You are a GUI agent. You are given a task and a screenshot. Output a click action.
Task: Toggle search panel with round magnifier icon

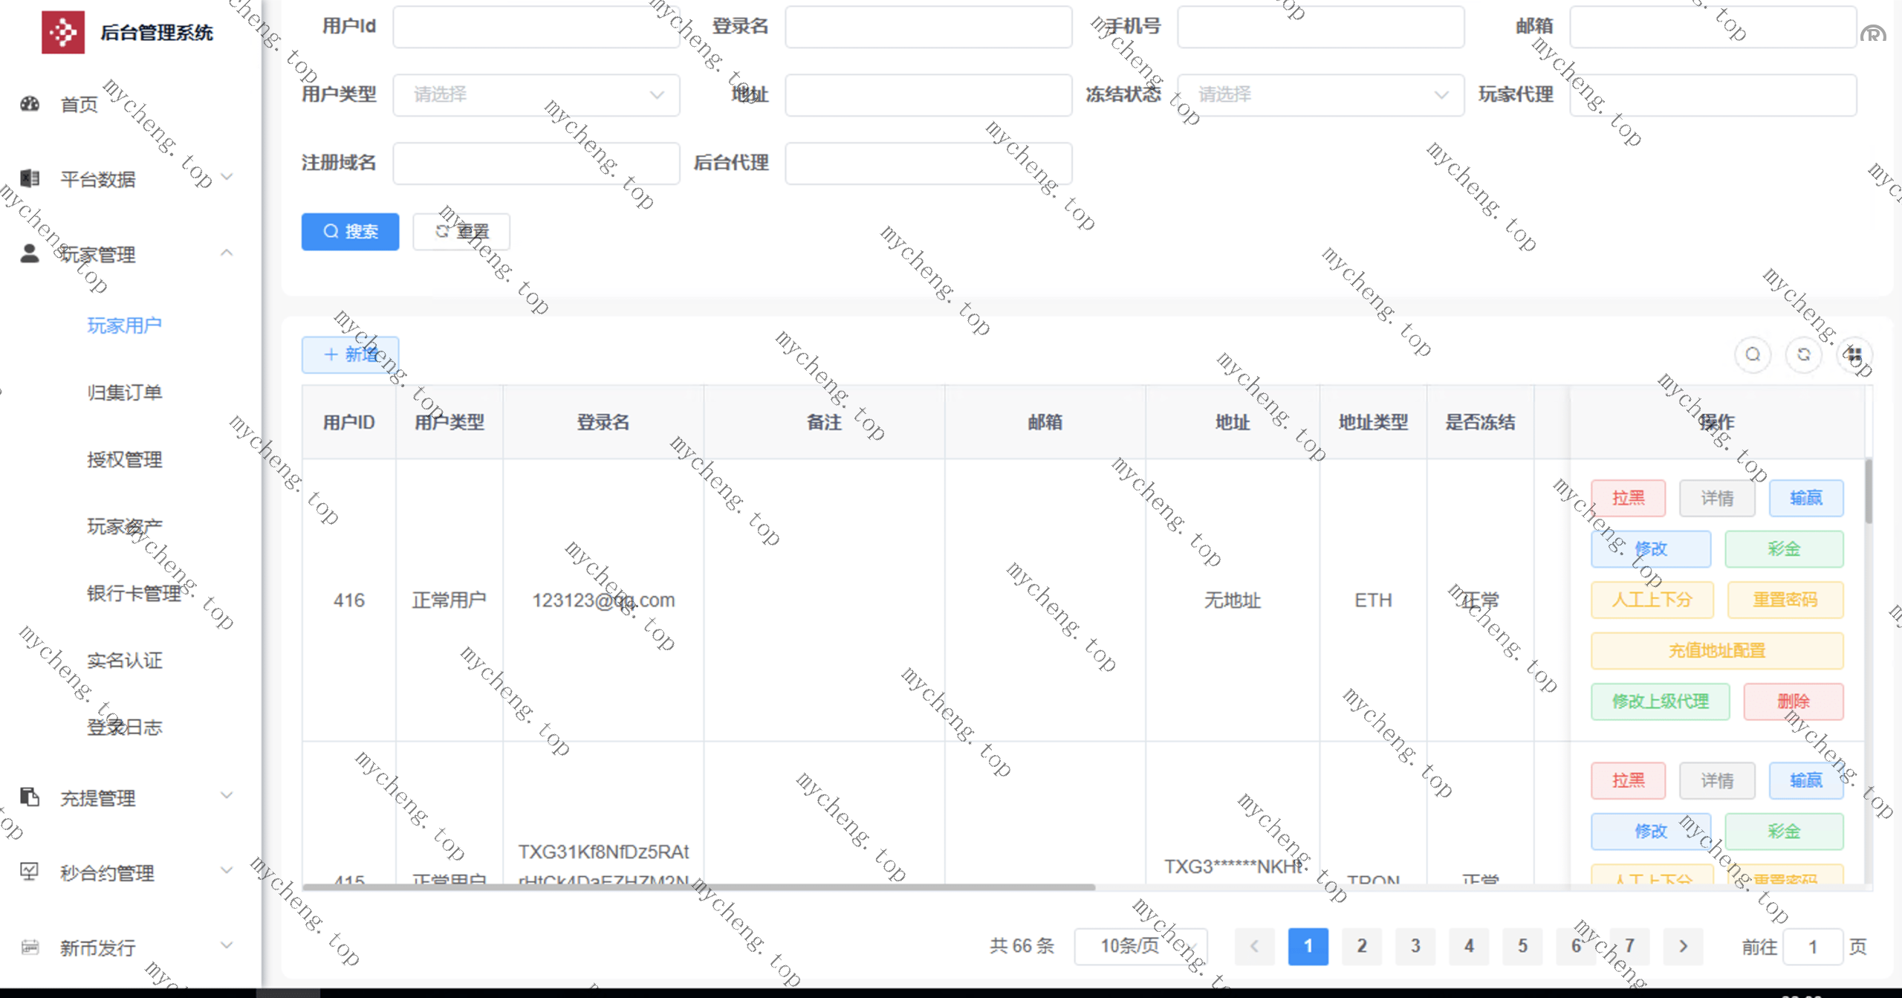[1753, 354]
